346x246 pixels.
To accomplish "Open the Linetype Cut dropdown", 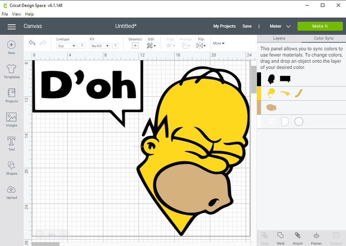I will (x=66, y=46).
